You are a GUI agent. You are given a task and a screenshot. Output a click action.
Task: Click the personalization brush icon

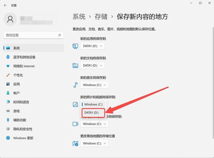pyautogui.click(x=8, y=75)
